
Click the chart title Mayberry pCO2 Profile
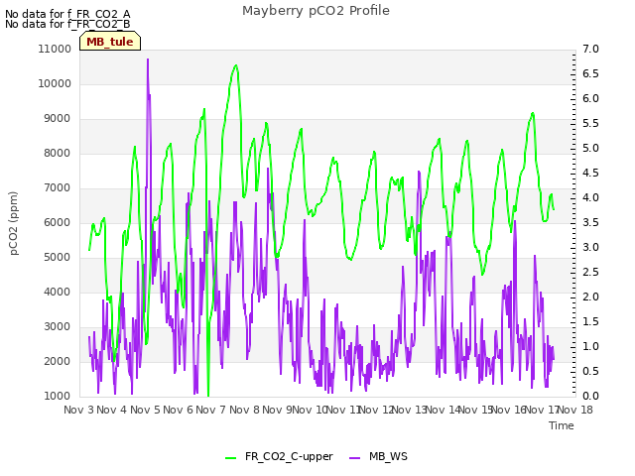pyautogui.click(x=316, y=11)
